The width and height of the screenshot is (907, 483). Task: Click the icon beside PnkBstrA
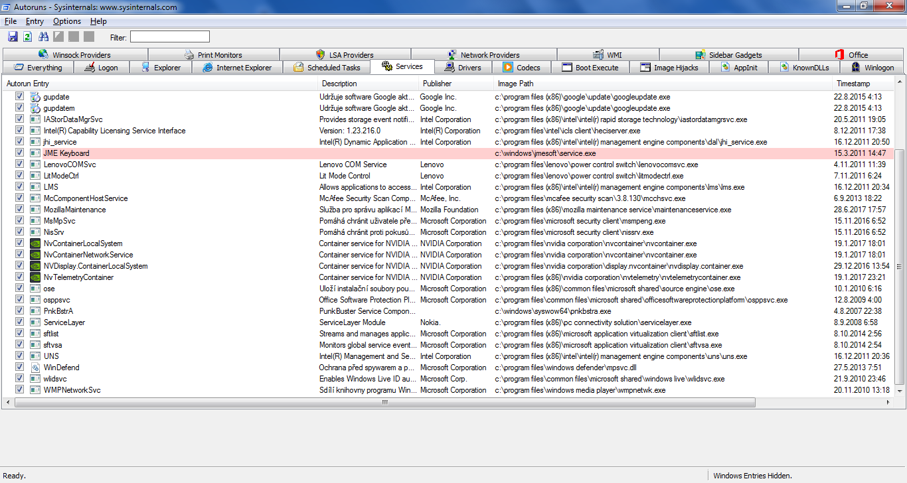[35, 311]
